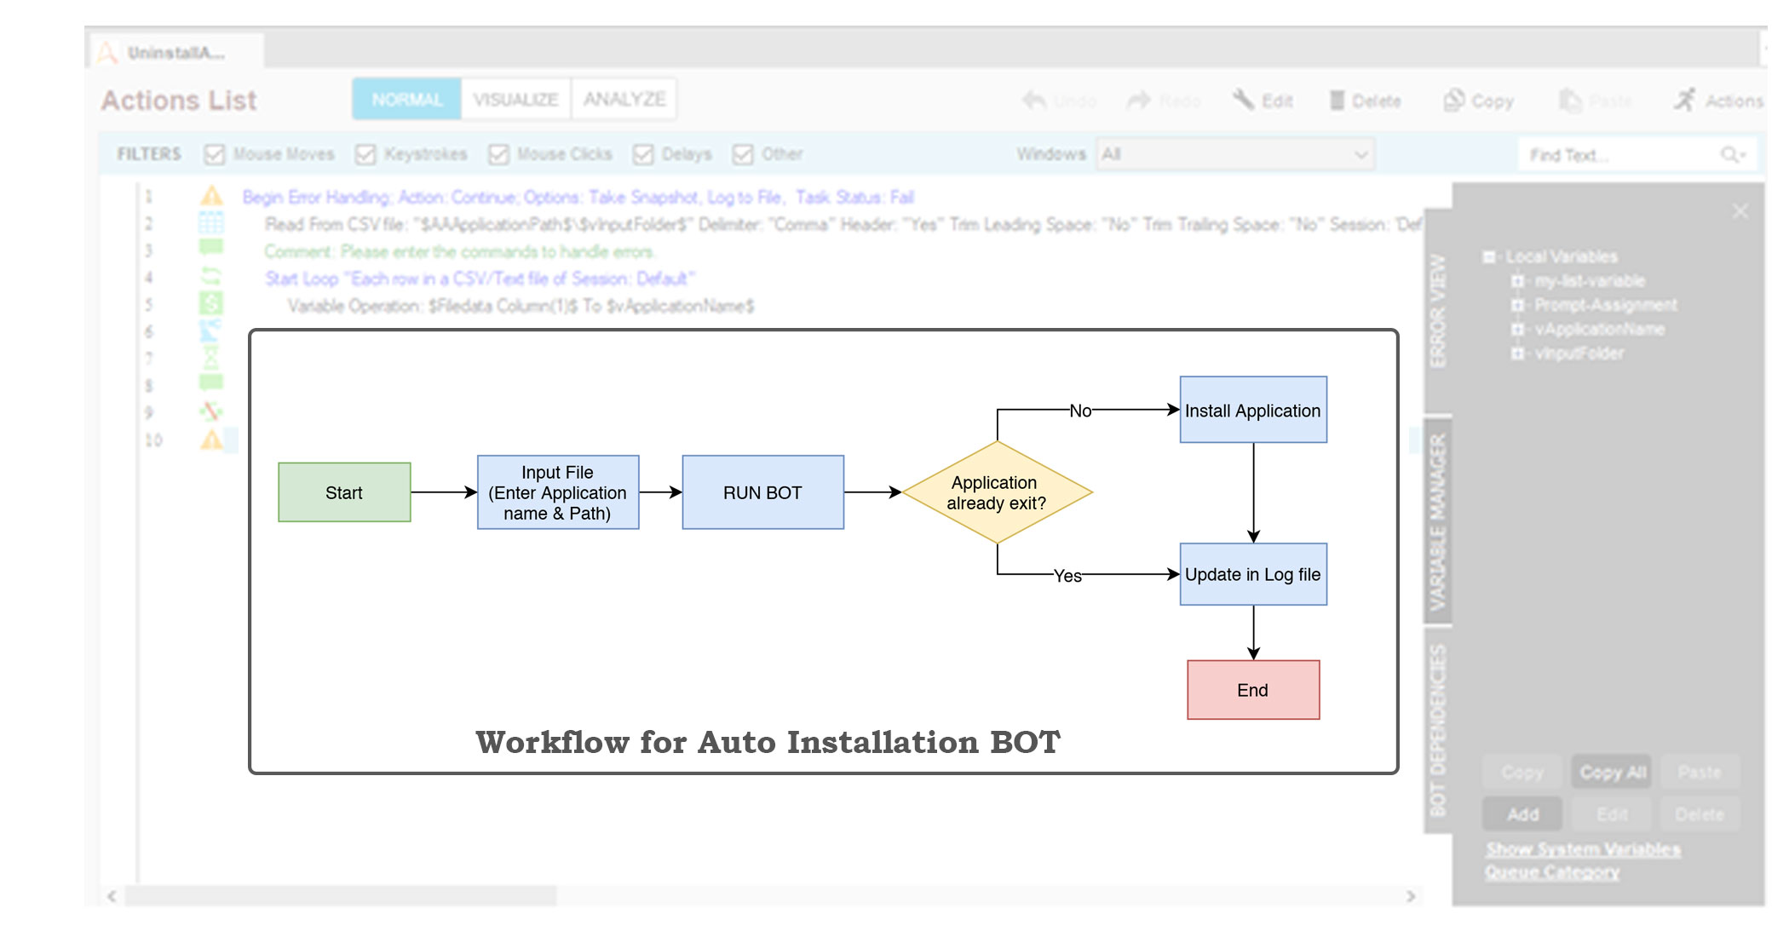Image resolution: width=1789 pixels, height=937 pixels.
Task: Switch to the VISUALIZE view tab
Action: 515,100
